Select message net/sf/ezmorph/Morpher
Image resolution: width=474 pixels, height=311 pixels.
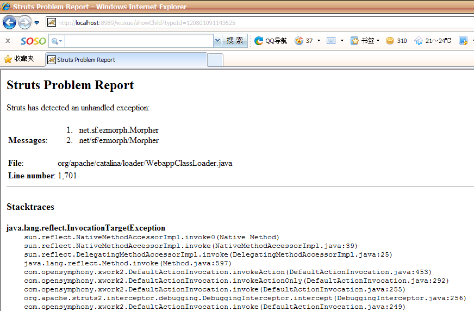(x=119, y=140)
